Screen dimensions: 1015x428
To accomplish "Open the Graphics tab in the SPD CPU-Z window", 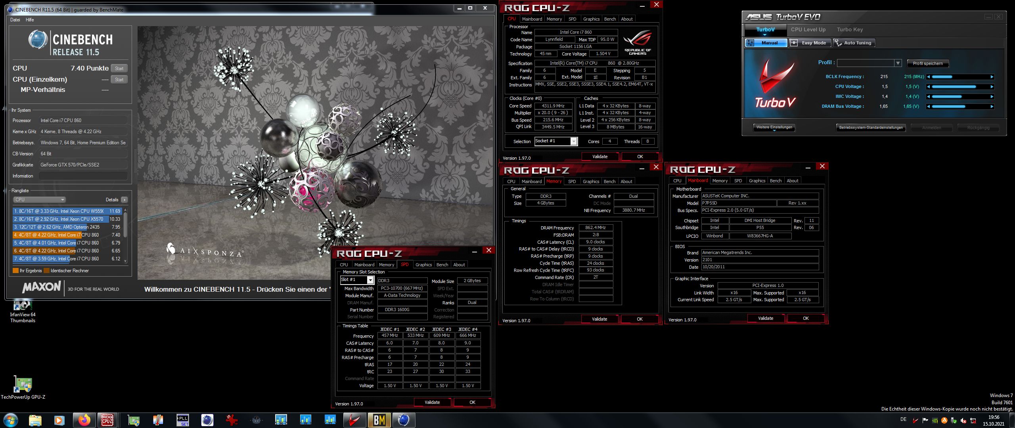I will (423, 265).
